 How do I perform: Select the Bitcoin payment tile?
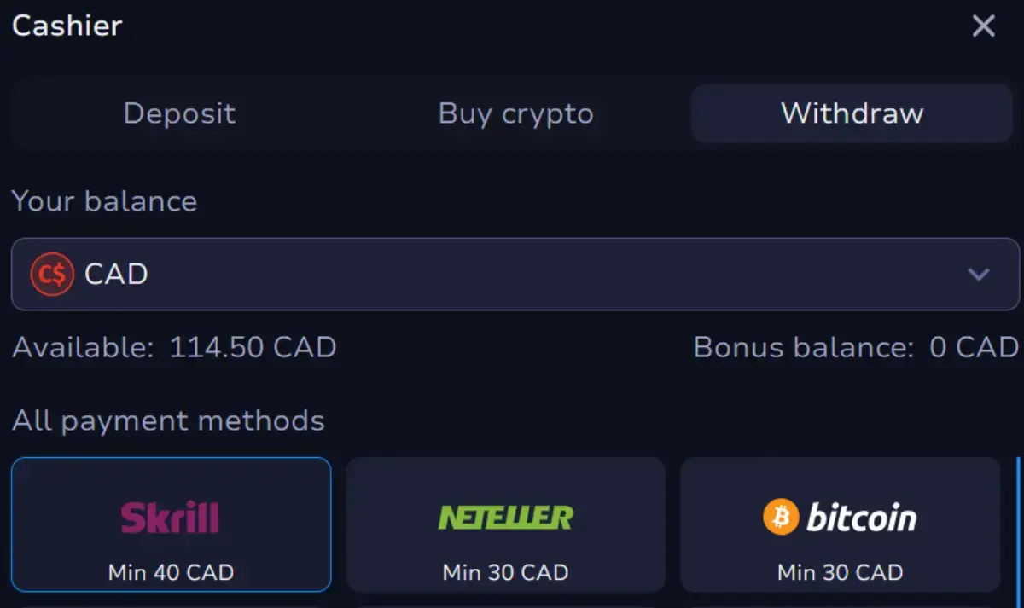pos(839,524)
